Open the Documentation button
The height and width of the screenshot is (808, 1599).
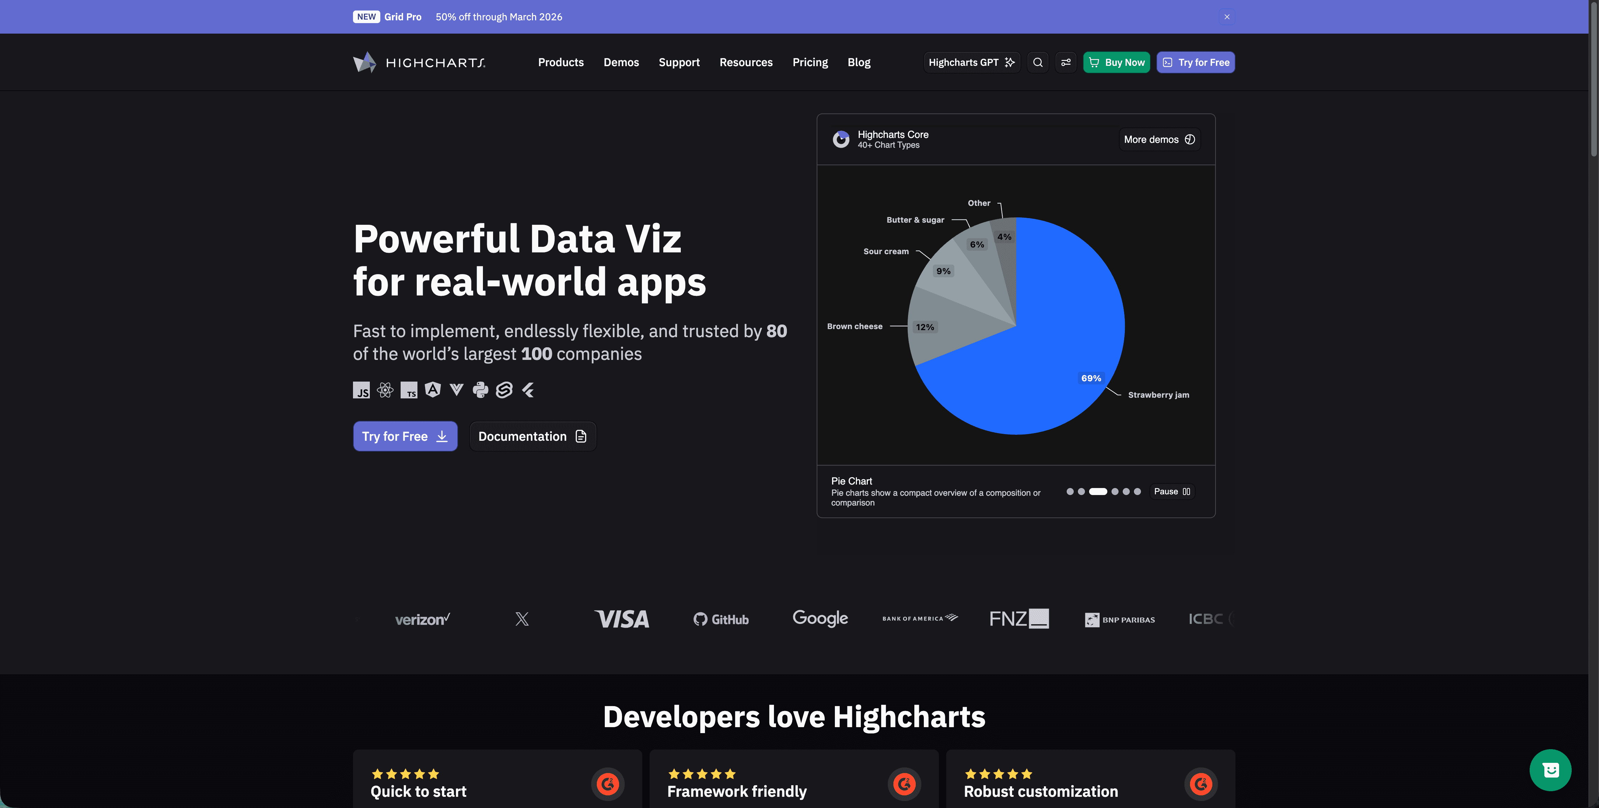click(533, 436)
